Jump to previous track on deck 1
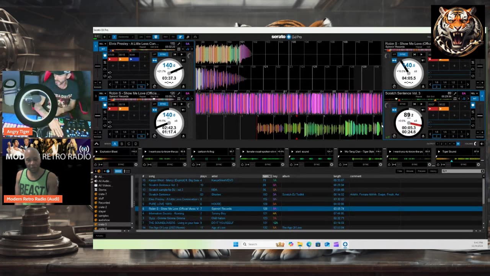This screenshot has width=490, height=276. point(175,54)
